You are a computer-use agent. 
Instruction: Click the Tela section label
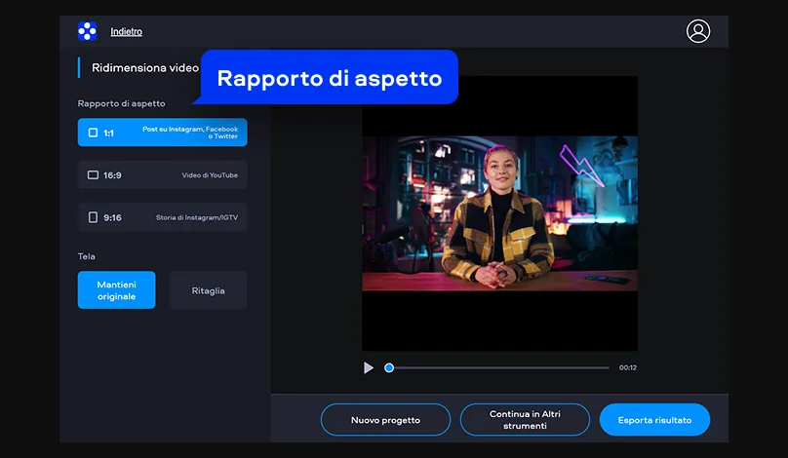[87, 256]
